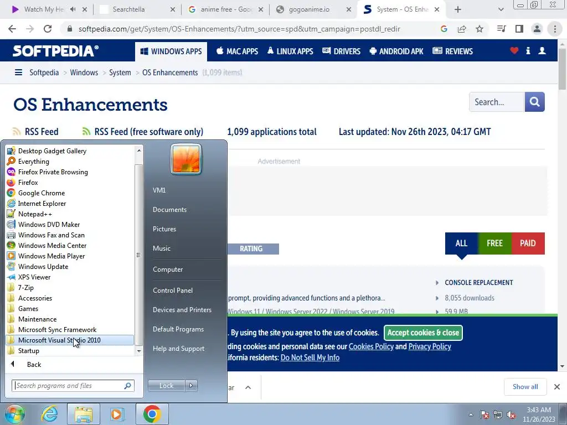Open Chrome three-dot menu

point(555,29)
